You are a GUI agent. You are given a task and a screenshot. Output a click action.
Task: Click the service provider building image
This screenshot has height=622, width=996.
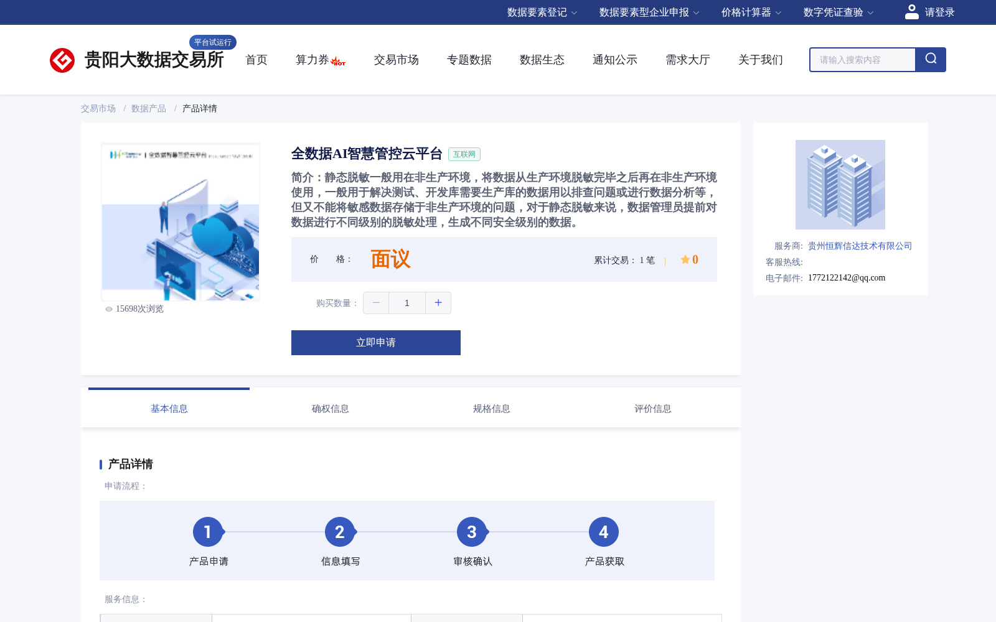tap(840, 185)
